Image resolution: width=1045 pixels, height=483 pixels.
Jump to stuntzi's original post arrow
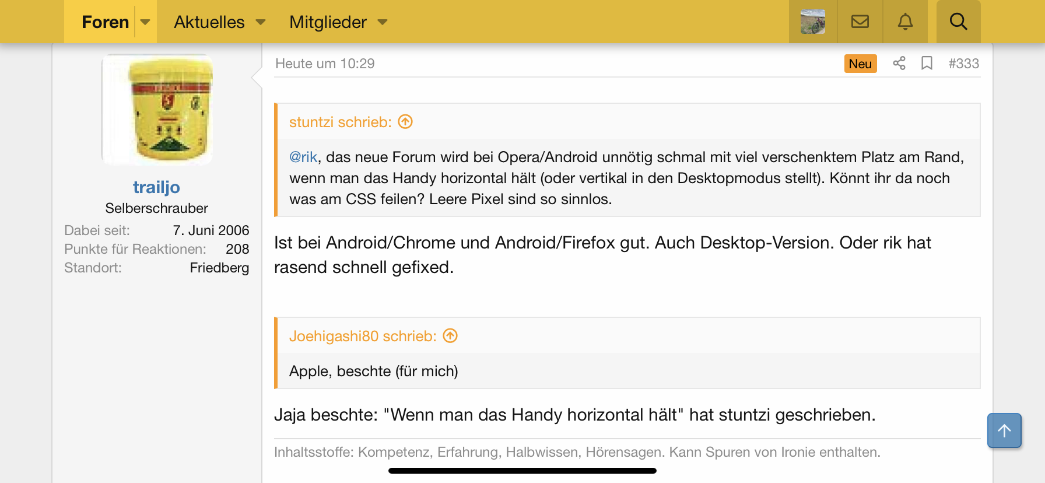pos(405,122)
